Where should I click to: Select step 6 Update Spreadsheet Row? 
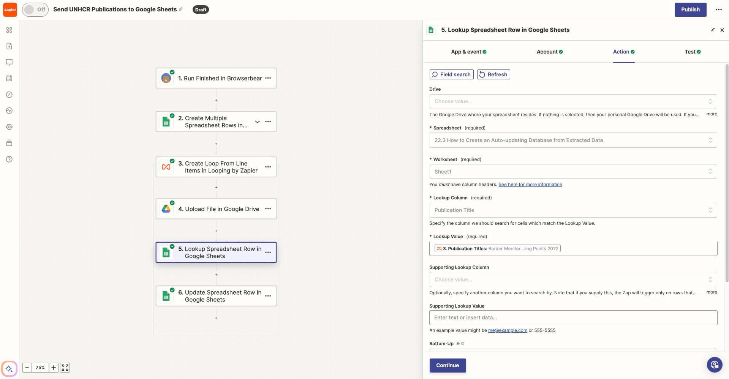click(216, 296)
